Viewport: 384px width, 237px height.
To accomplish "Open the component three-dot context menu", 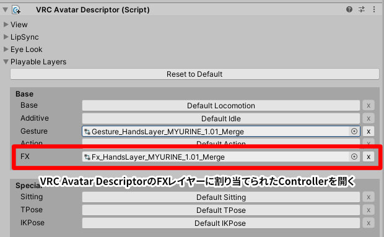I will pos(374,9).
